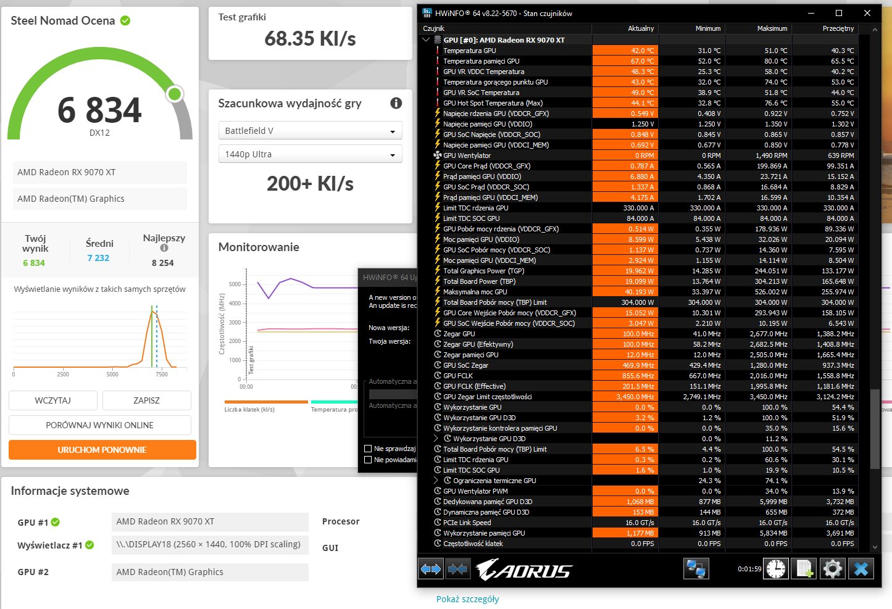This screenshot has height=609, width=892.
Task: Click the chip icon beside GPU [#0] header
Action: (x=438, y=40)
